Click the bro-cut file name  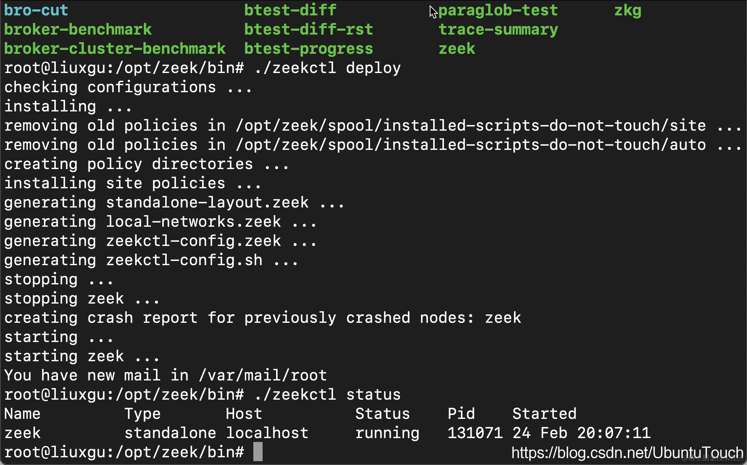coord(36,10)
